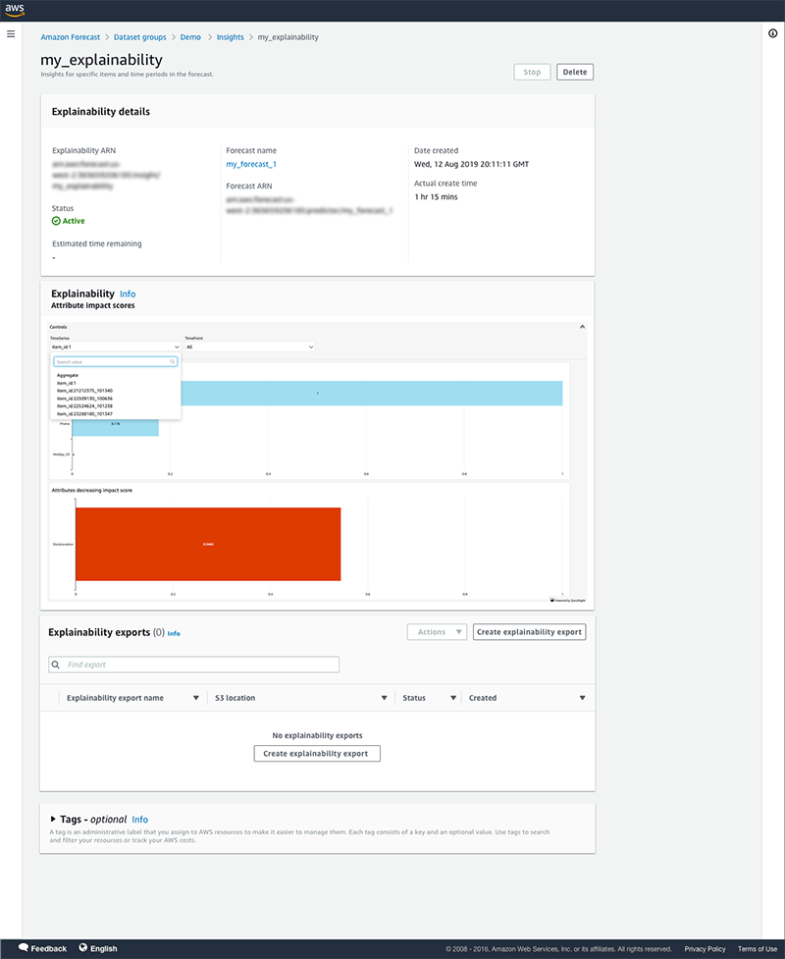The height and width of the screenshot is (959, 785).
Task: Click the blue Promo impact bar
Action: (x=116, y=427)
